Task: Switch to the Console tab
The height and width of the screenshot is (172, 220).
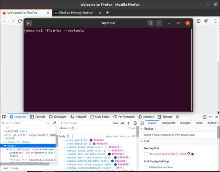Action: [x=38, y=117]
